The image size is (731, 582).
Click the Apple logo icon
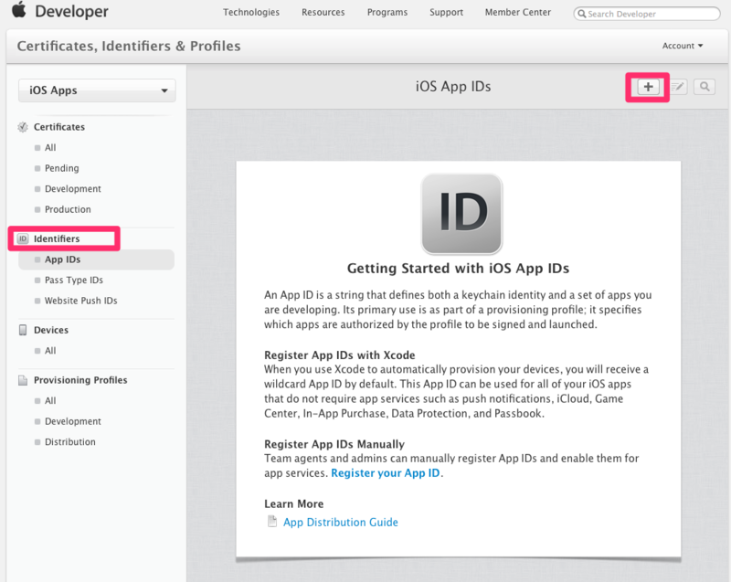pos(19,9)
